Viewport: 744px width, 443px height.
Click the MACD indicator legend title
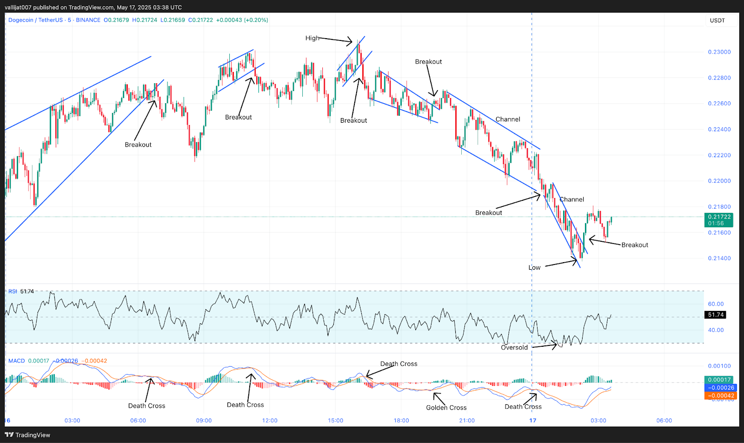tap(17, 361)
